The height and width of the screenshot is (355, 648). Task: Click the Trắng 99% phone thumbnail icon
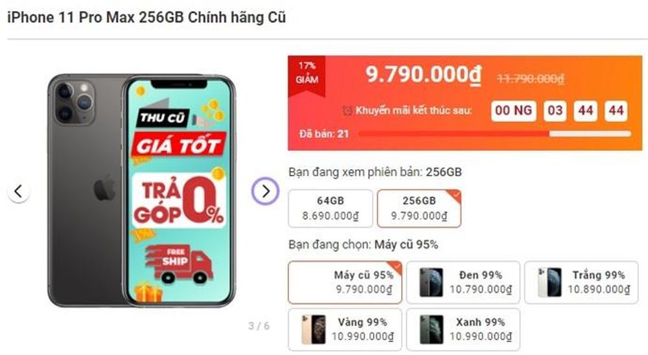click(x=550, y=282)
